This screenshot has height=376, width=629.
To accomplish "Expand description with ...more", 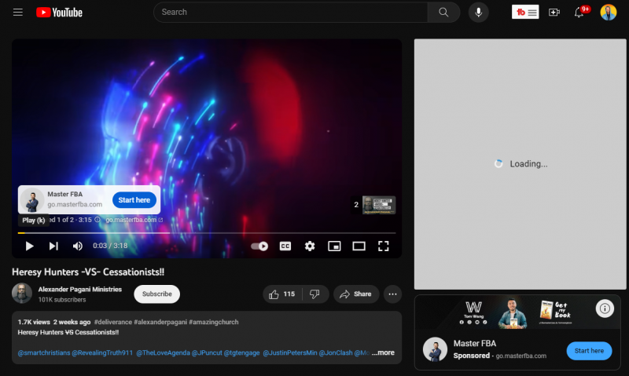I will [x=384, y=352].
